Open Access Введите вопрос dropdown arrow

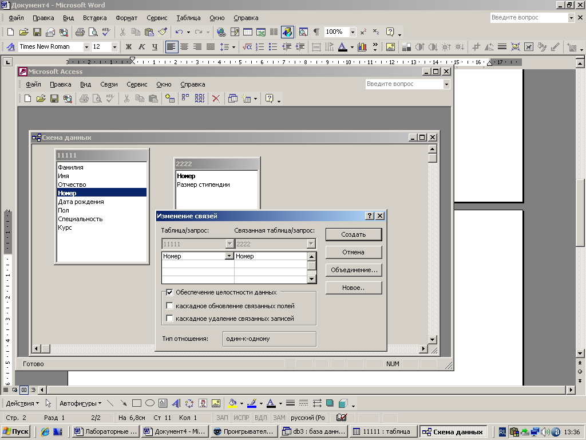point(446,84)
